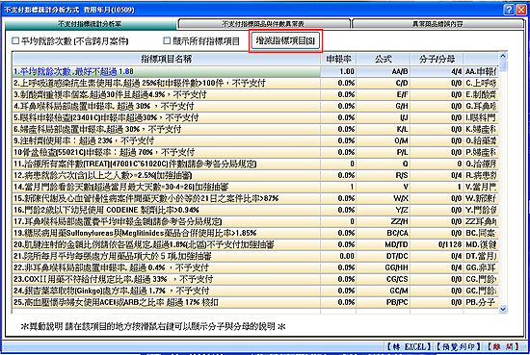Open the 不支付指標藥品與件數異常表 tab
This screenshot has height=355, width=530.
pos(264,24)
